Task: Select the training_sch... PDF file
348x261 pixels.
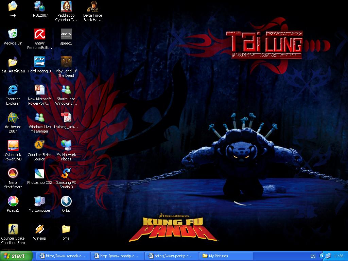Action: [66, 118]
